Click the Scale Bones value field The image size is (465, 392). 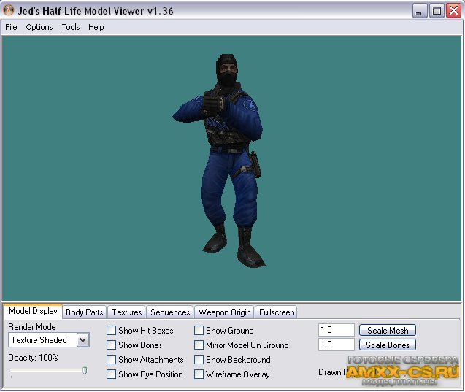(337, 345)
